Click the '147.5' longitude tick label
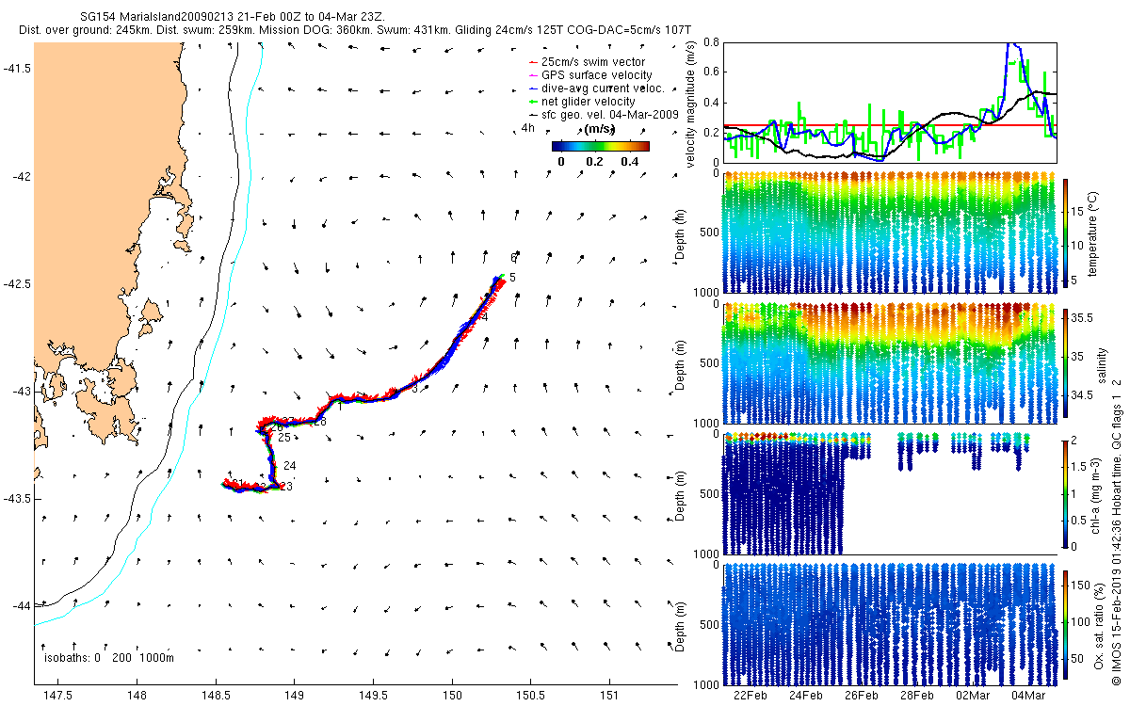Screen dimensions: 1130x706 pyautogui.click(x=58, y=696)
